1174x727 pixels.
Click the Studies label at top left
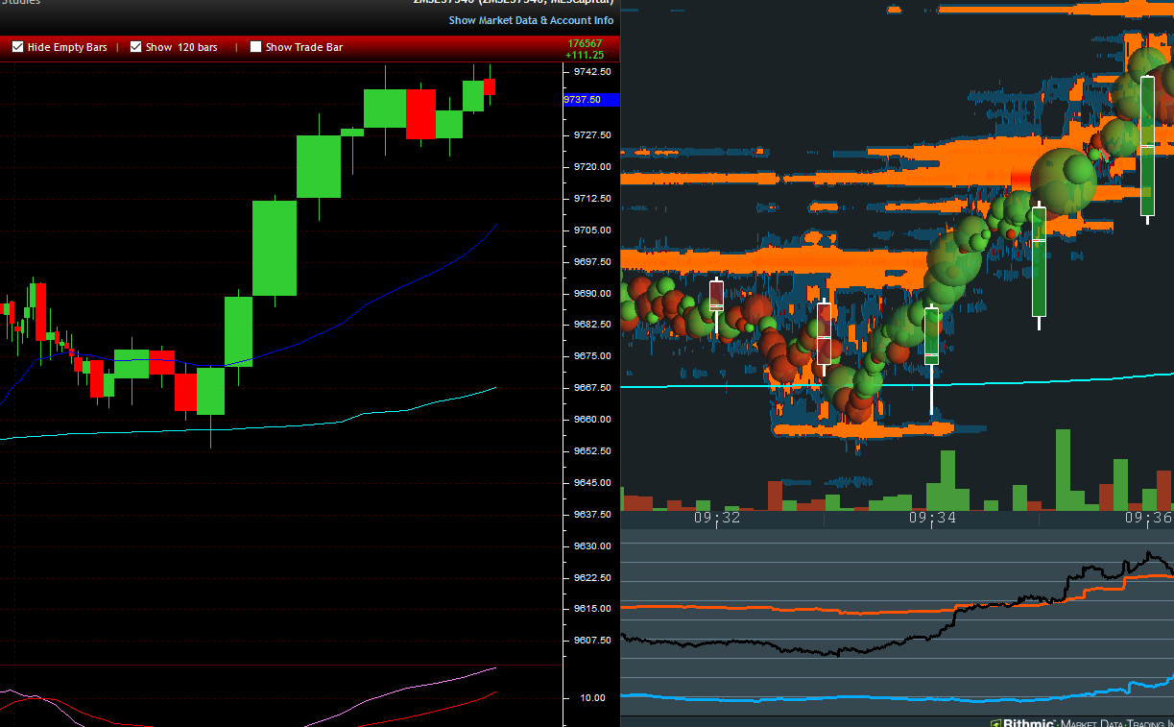20,3
